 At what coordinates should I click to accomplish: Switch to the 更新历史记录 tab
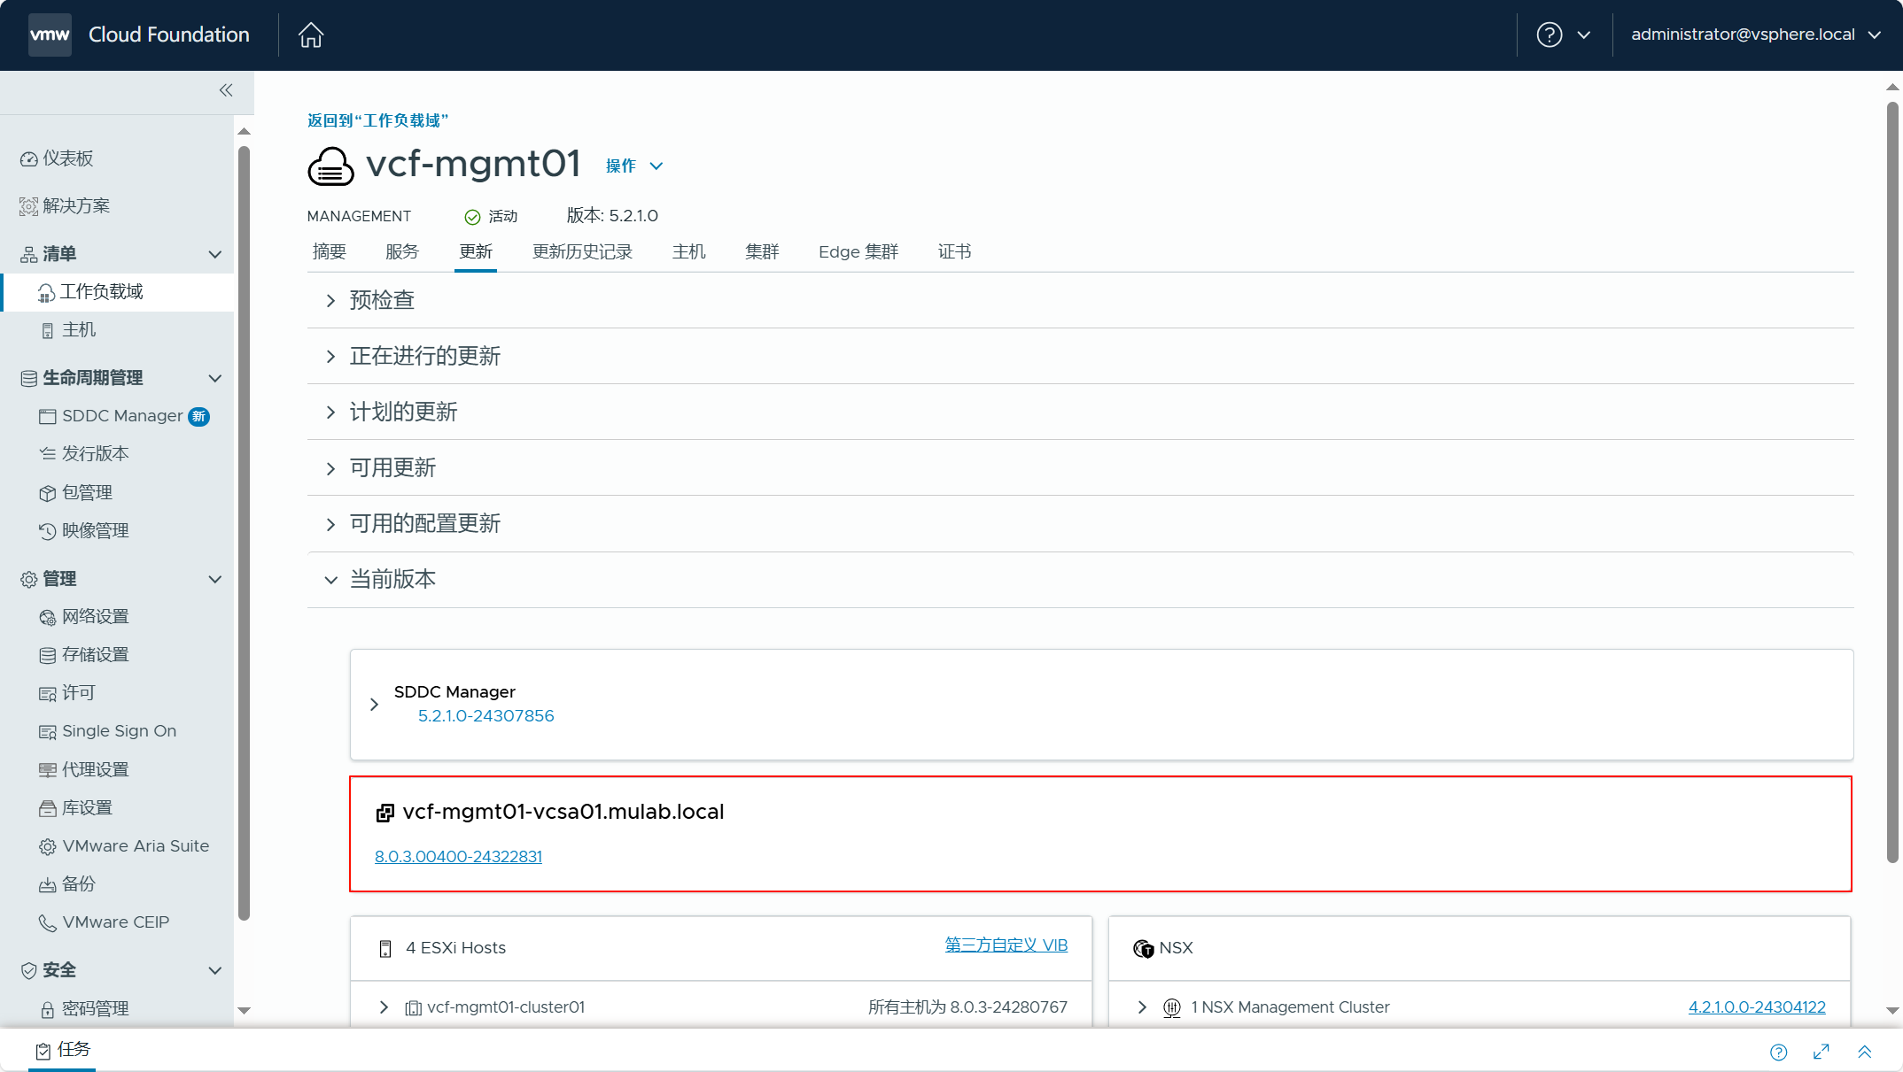582,252
